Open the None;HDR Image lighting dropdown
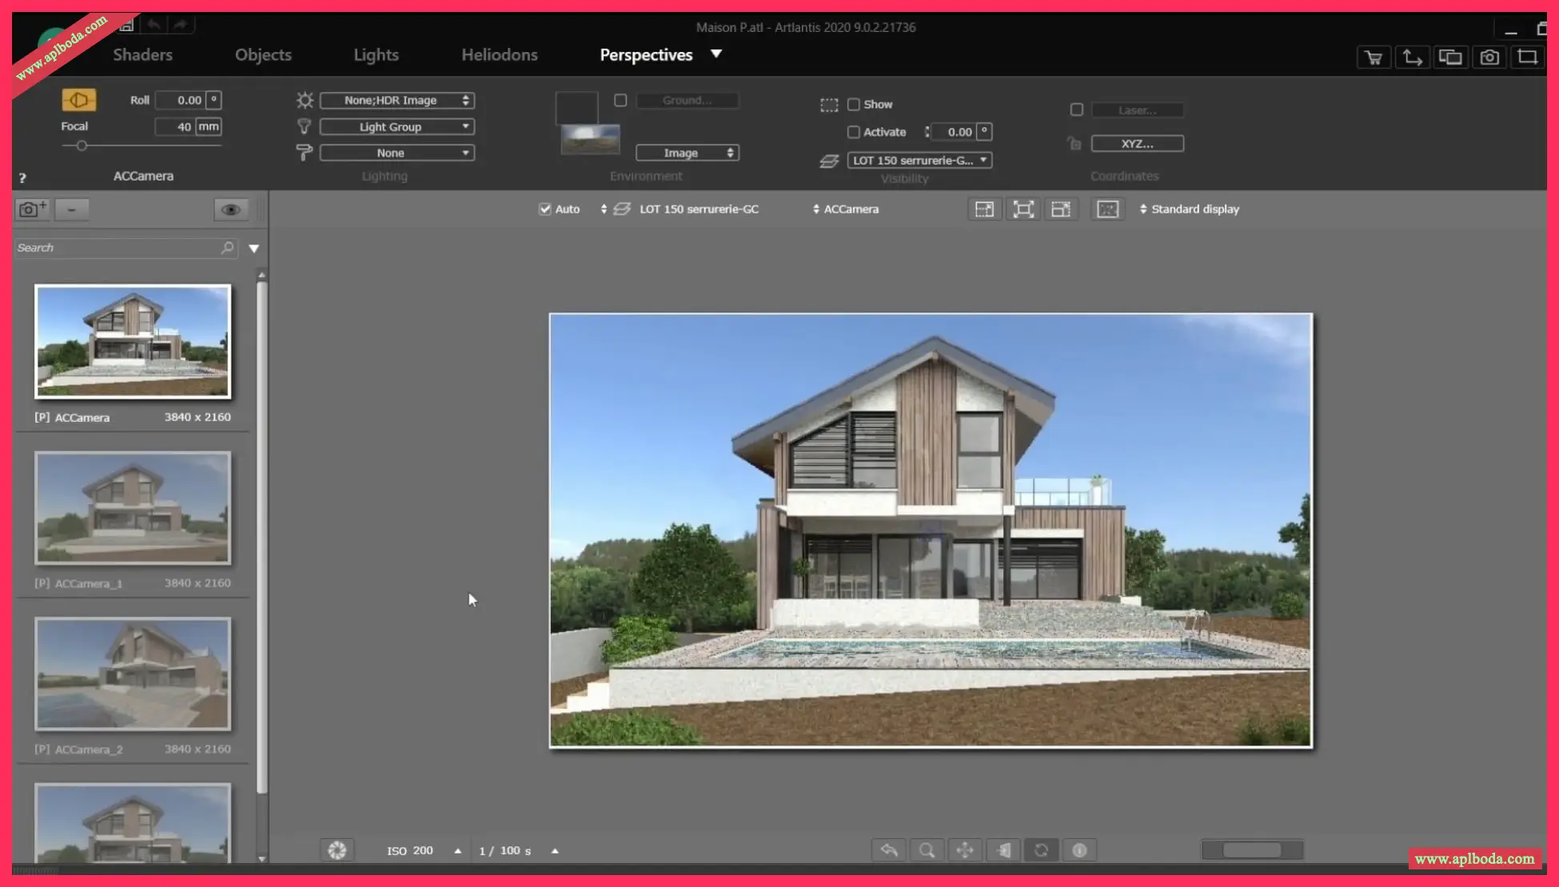Viewport: 1559px width, 887px height. tap(397, 101)
